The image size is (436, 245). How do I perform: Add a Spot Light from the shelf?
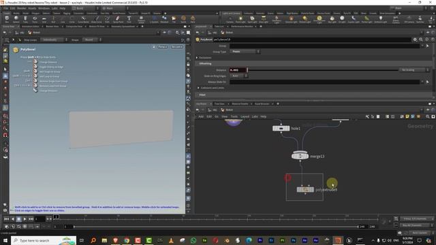252,19
